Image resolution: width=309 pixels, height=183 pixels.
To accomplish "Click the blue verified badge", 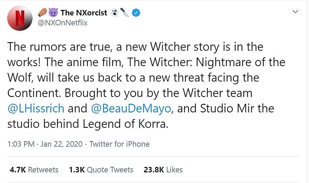I will coord(136,13).
